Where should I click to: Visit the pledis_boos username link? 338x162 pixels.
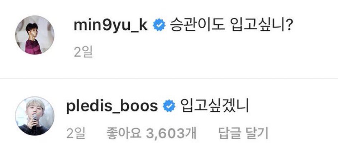[112, 107]
